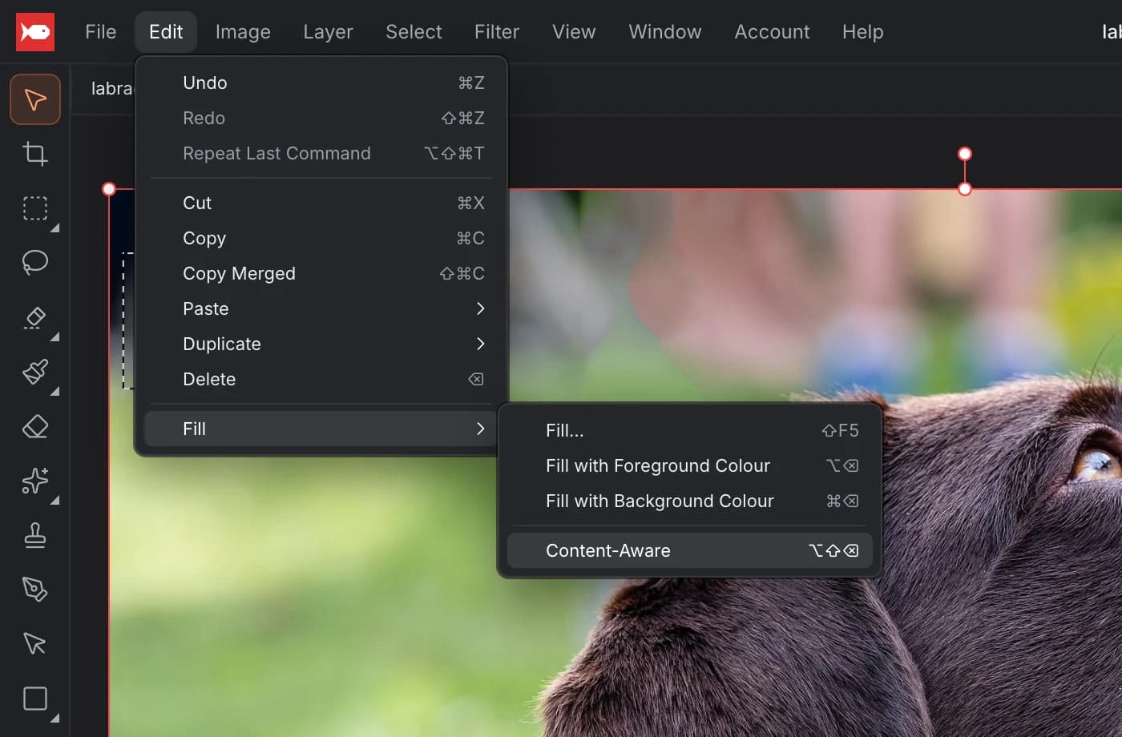The width and height of the screenshot is (1122, 737).
Task: Choose Copy from the Edit menu
Action: 321,238
